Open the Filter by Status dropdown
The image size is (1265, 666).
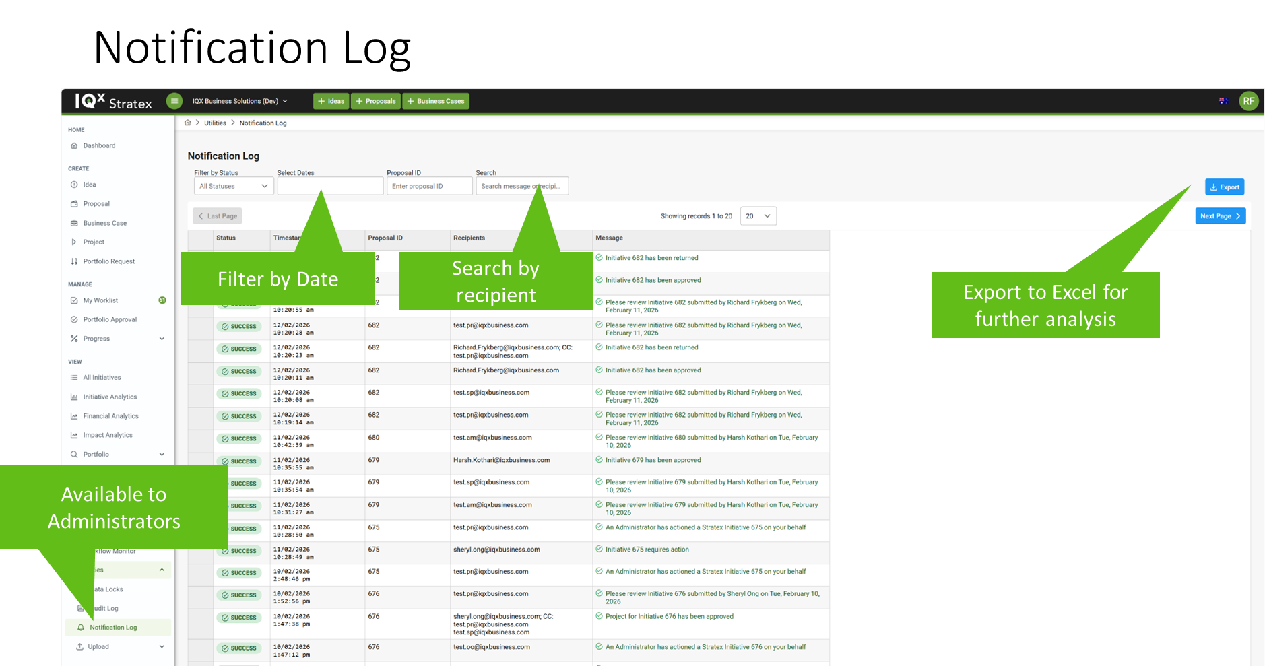[x=233, y=187]
